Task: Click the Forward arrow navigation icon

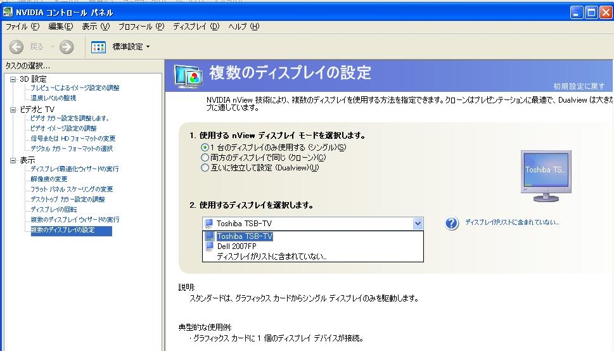Action: [67, 47]
